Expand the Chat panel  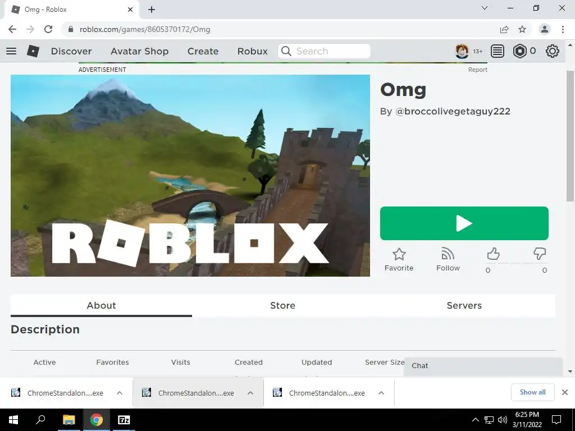coord(483,366)
